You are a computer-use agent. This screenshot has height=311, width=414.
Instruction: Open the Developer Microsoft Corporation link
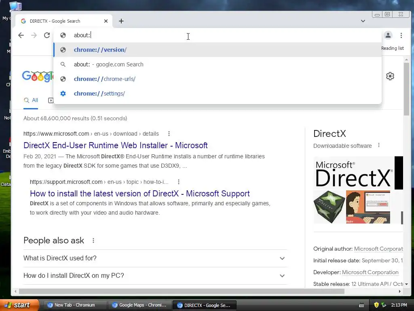[x=370, y=273]
